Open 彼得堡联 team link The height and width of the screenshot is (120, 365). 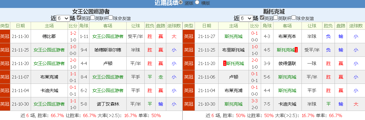[287, 64]
